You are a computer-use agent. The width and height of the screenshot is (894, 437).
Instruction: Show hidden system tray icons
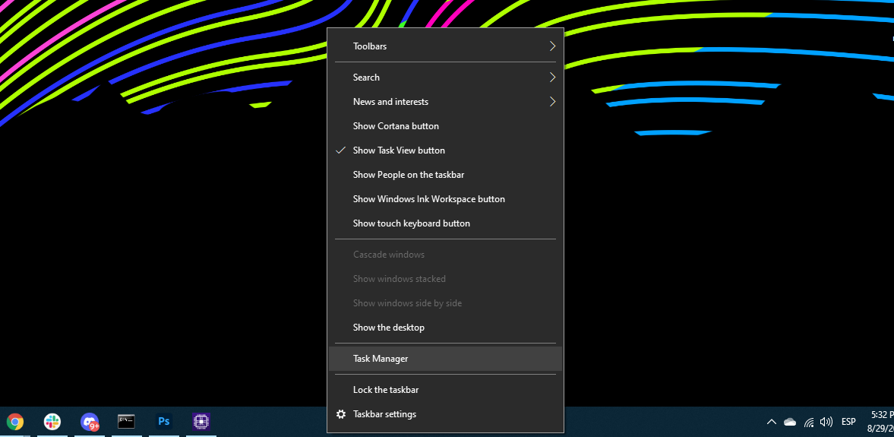[772, 422]
